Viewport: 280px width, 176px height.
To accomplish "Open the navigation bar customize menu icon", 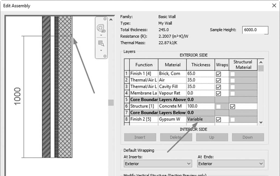I will (105, 56).
